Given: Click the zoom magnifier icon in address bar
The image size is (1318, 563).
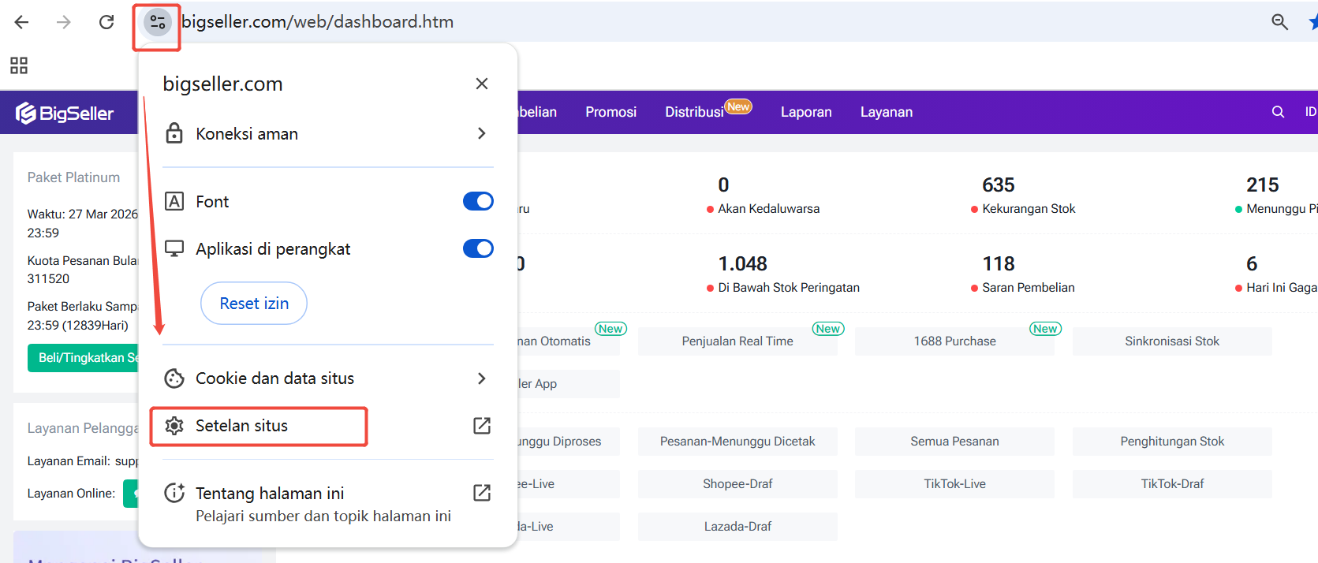Looking at the screenshot, I should coord(1279,22).
